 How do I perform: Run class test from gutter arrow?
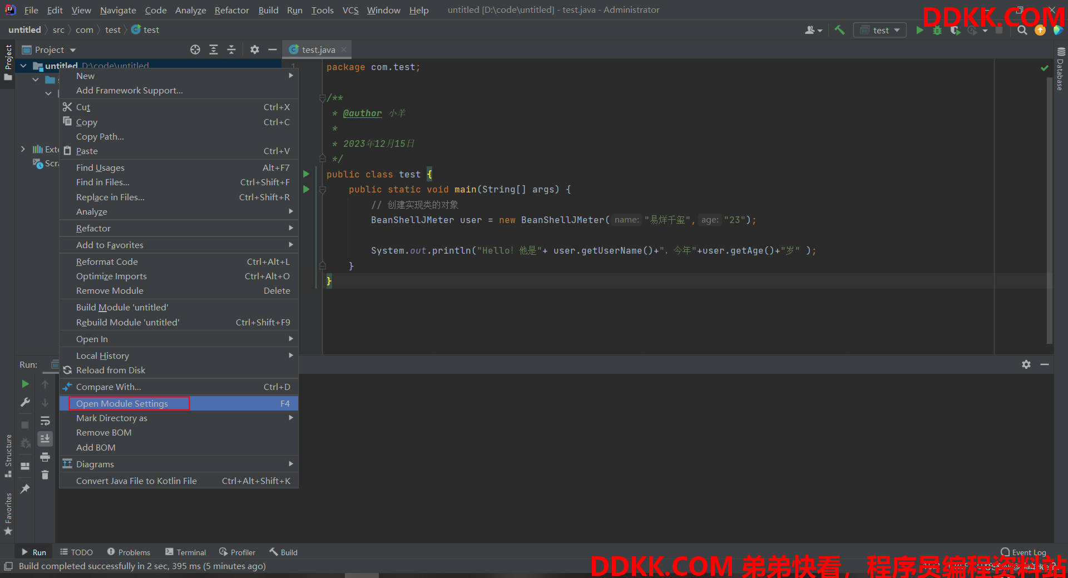point(306,174)
